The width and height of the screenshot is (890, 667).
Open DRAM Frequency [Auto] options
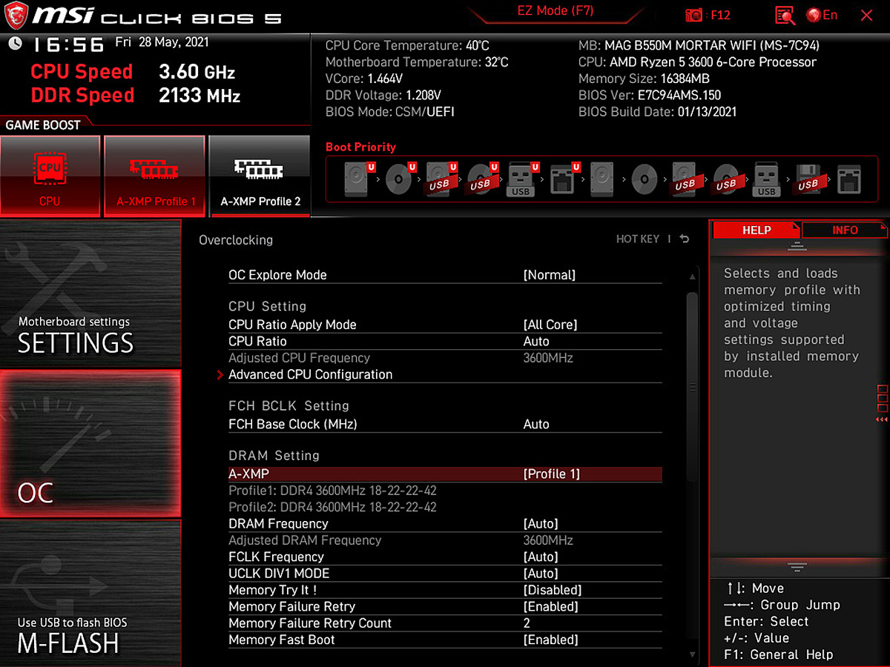pyautogui.click(x=445, y=523)
